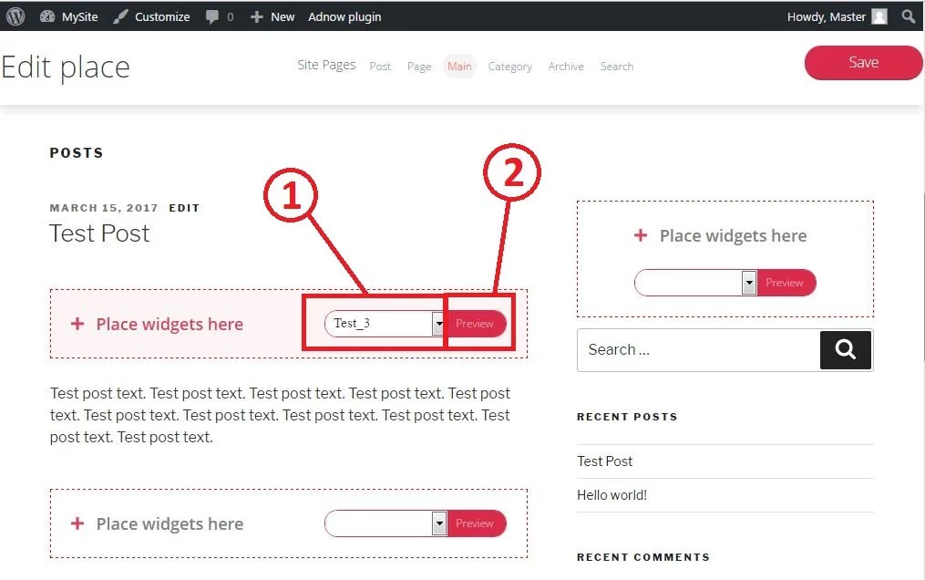Select the Main tab
Screen dimensions: 925x580
pyautogui.click(x=459, y=66)
